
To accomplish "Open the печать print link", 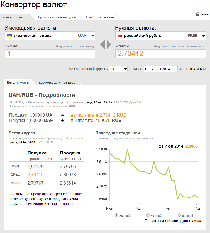I will pos(204,14).
